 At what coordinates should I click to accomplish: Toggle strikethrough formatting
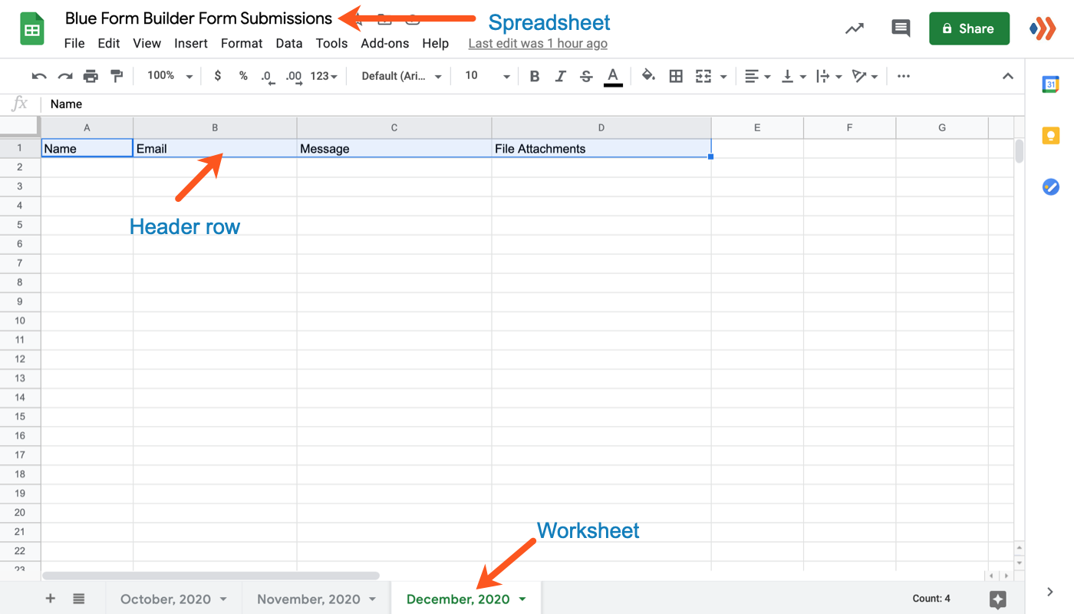586,75
